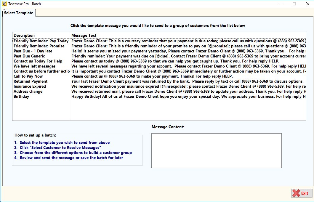Click message 'courtesy reminder that your payment is due today'
The image size is (314, 202).
click(x=188, y=41)
